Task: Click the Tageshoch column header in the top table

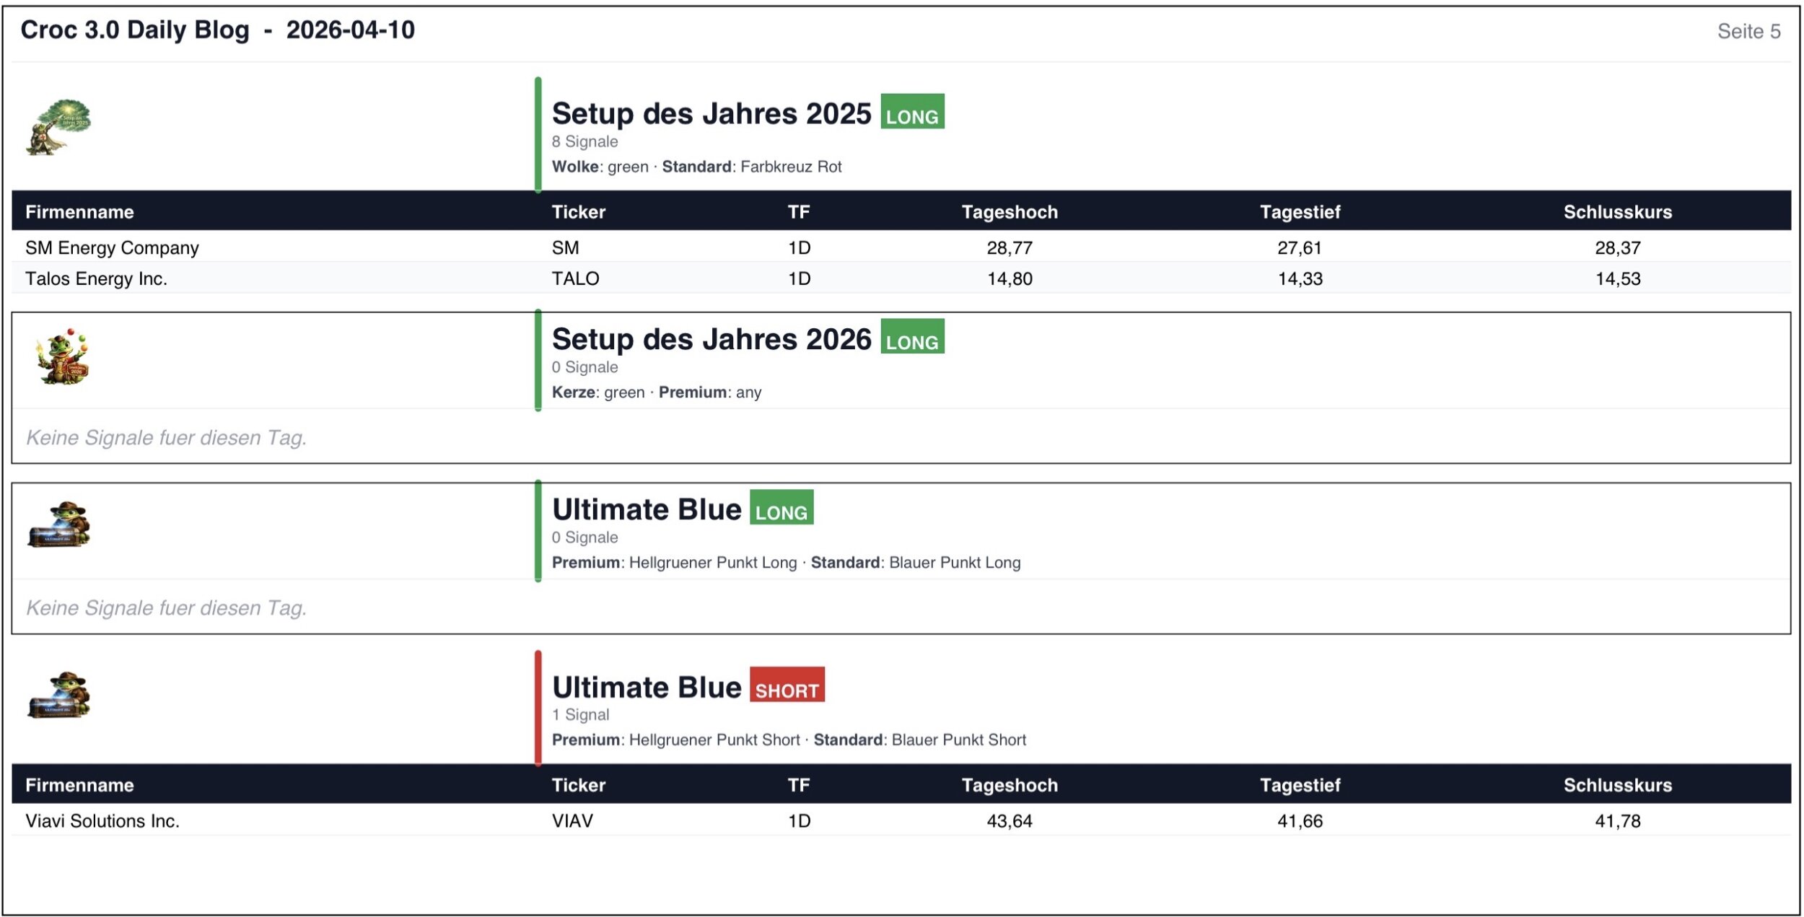Action: [1009, 212]
